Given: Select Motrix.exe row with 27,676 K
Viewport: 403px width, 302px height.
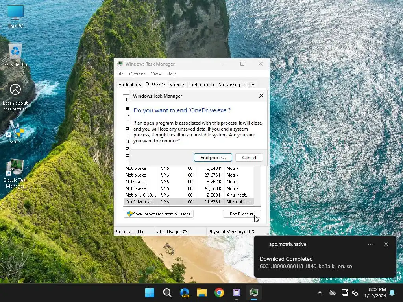Looking at the screenshot, I should pyautogui.click(x=189, y=175).
